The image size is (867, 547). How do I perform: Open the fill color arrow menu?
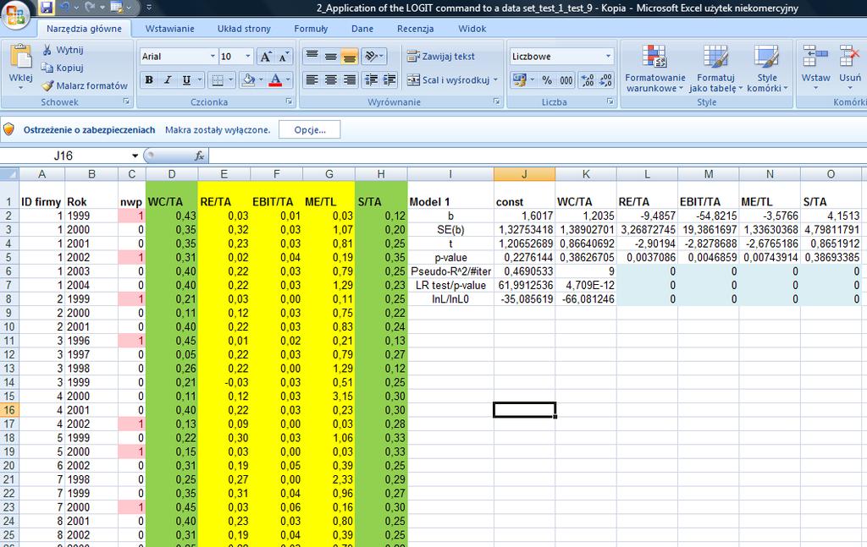coord(261,80)
